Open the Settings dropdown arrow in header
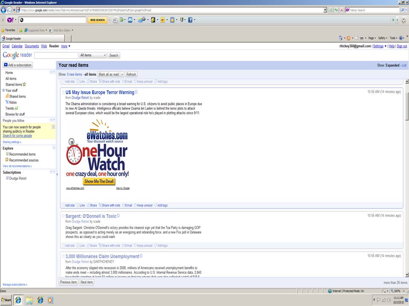The width and height of the screenshot is (409, 306). pos(385,46)
